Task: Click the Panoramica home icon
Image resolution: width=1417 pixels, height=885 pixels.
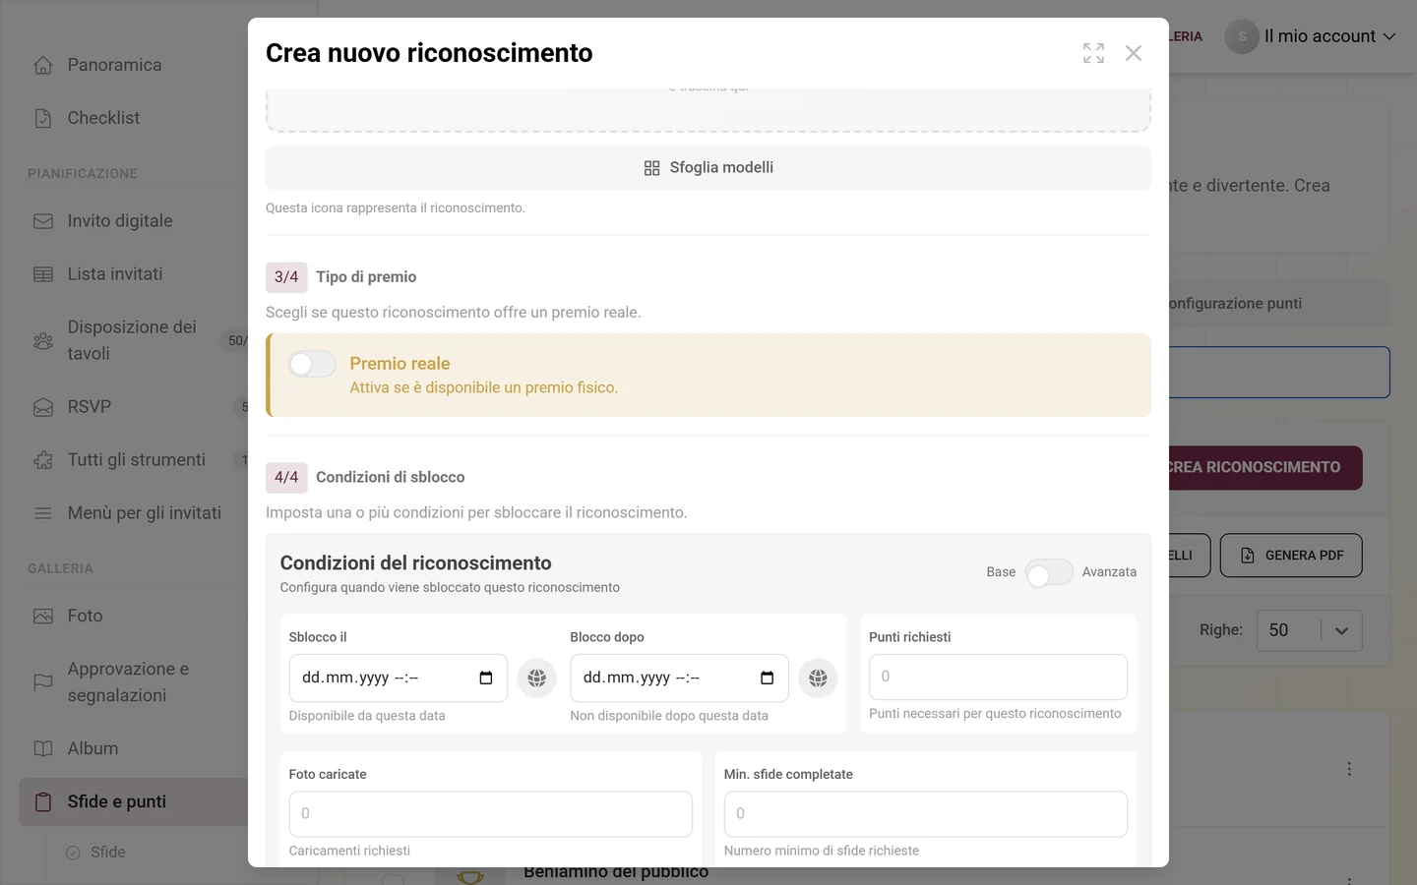Action: (x=43, y=65)
